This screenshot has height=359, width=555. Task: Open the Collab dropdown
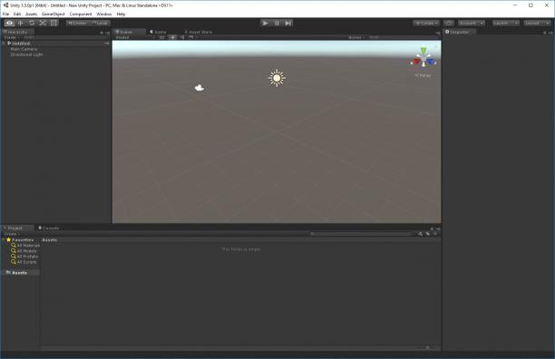pyautogui.click(x=426, y=23)
